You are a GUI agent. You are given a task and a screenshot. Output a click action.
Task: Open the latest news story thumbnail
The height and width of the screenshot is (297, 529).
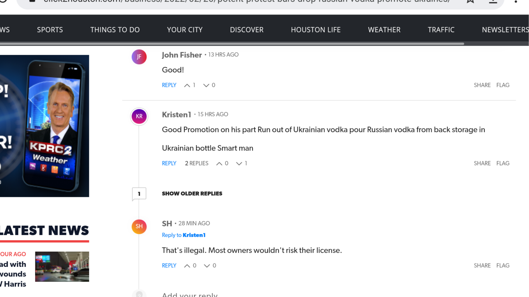pyautogui.click(x=62, y=266)
